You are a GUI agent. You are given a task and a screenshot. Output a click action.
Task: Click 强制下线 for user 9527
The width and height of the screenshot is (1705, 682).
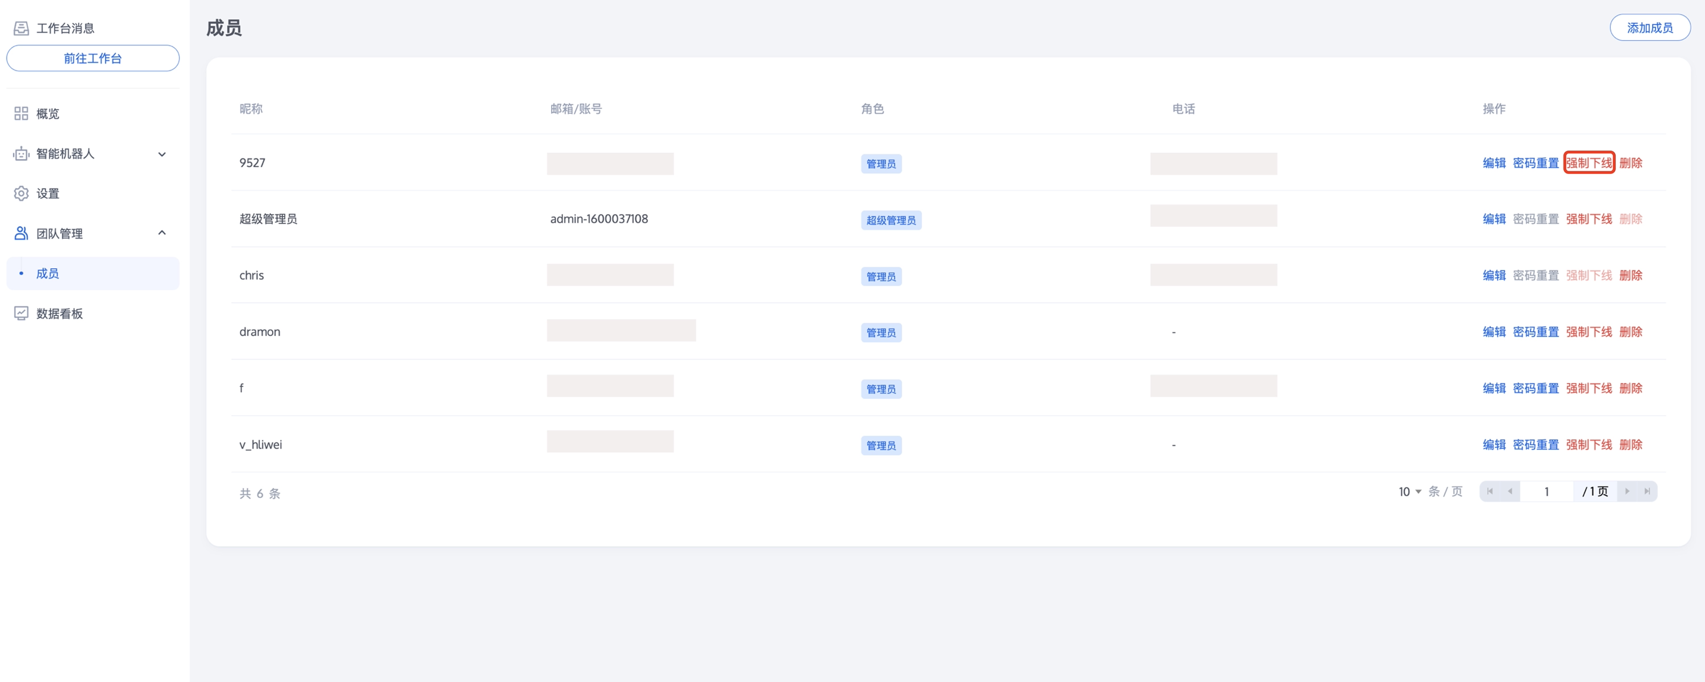click(x=1588, y=163)
